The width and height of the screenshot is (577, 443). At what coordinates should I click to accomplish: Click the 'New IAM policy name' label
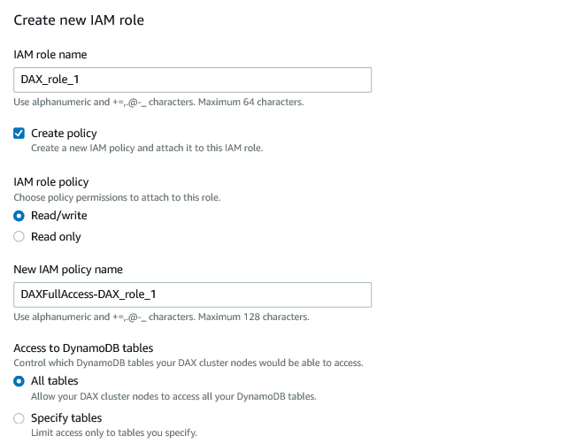pyautogui.click(x=68, y=270)
